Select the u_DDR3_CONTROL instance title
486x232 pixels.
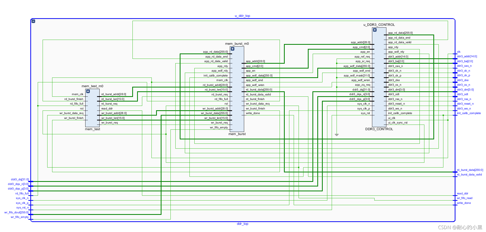379,25
